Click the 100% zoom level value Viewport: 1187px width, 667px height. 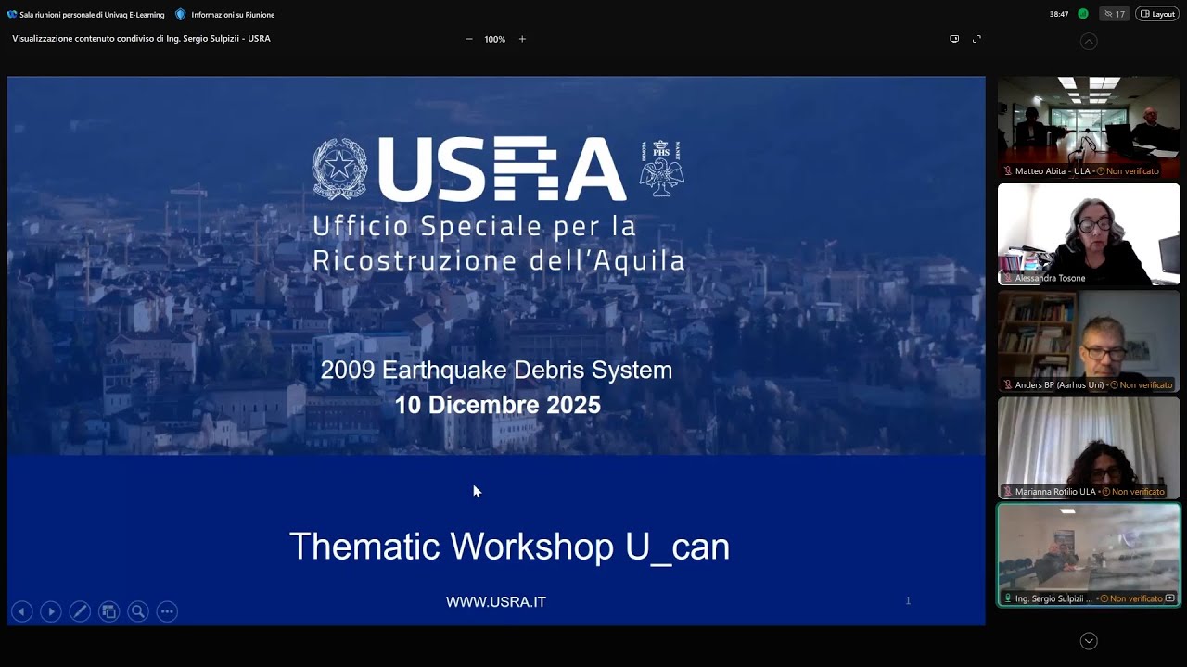pos(495,39)
